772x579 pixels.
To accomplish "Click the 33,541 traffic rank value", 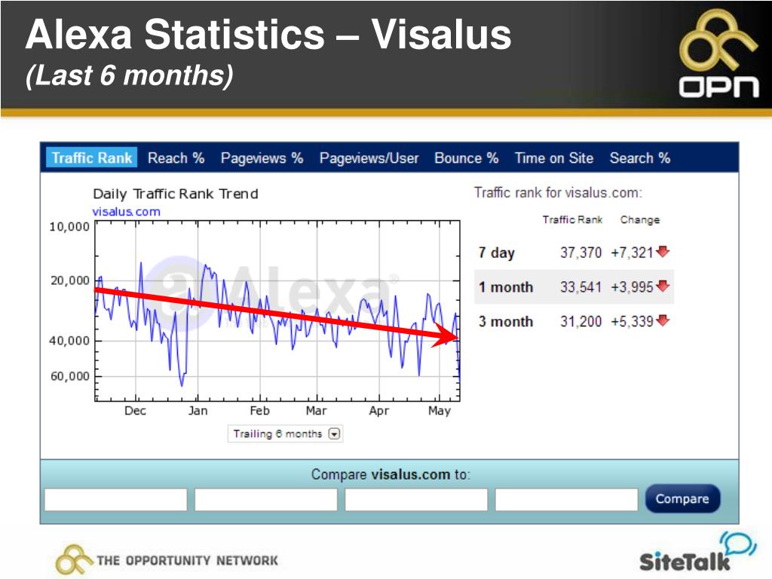I will [581, 287].
